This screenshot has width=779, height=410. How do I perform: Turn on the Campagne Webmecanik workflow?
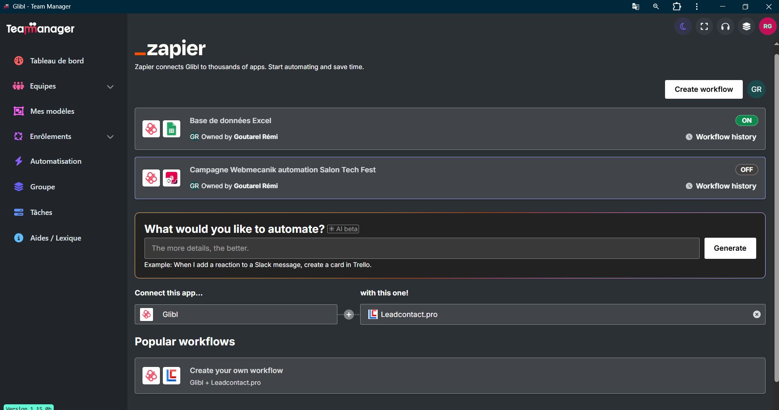746,170
